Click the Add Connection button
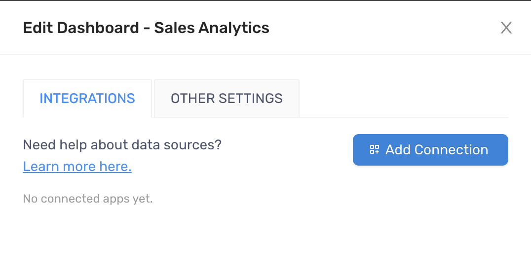 click(430, 150)
